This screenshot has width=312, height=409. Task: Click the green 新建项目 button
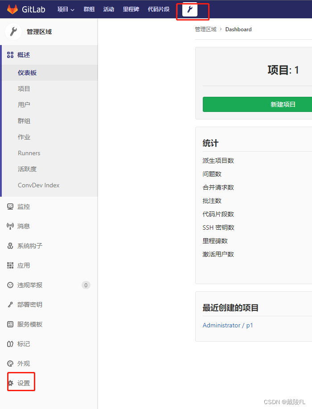tap(257, 104)
